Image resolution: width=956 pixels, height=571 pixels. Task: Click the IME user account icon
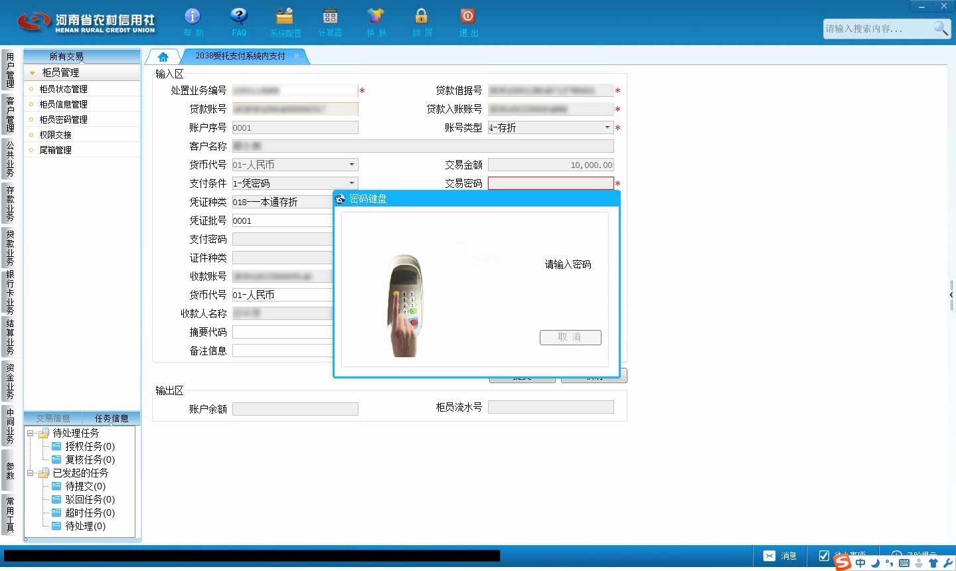tap(919, 563)
